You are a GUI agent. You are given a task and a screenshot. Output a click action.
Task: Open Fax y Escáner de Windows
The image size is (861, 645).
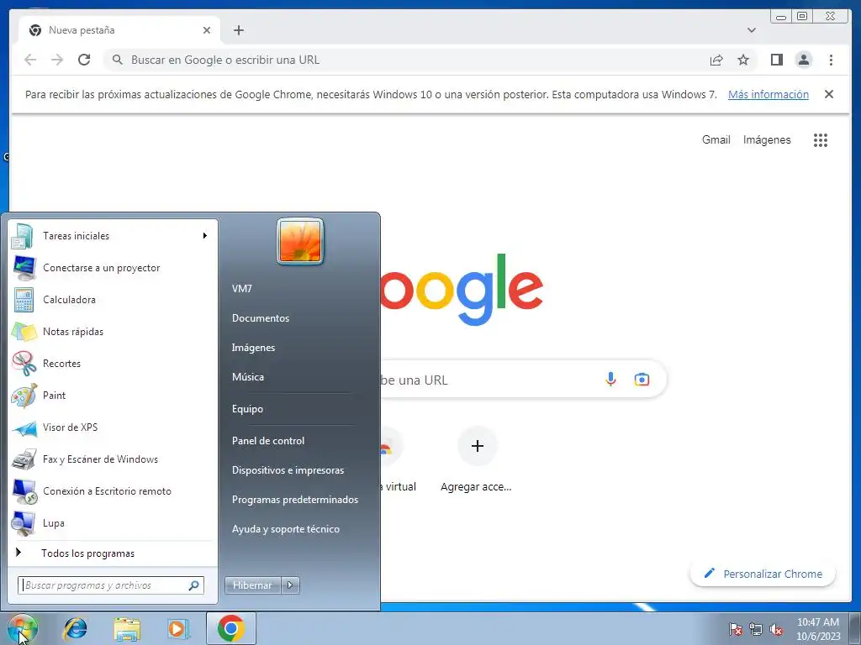pos(113,459)
